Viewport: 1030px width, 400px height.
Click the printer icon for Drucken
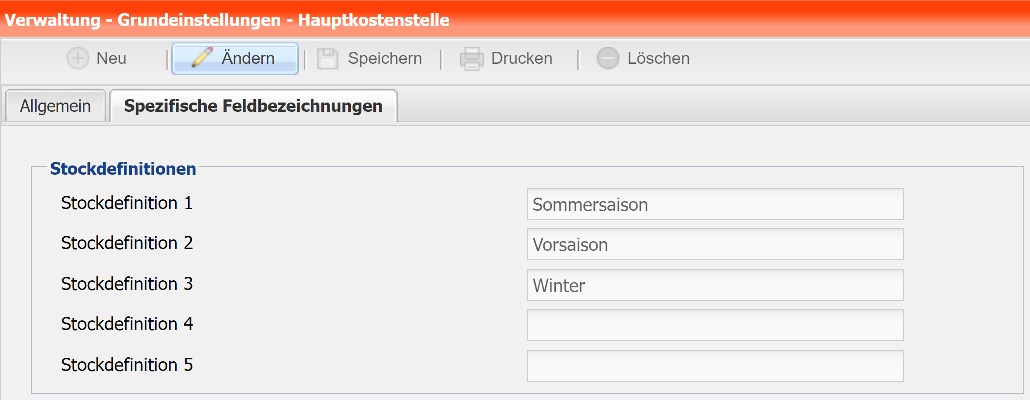point(472,59)
